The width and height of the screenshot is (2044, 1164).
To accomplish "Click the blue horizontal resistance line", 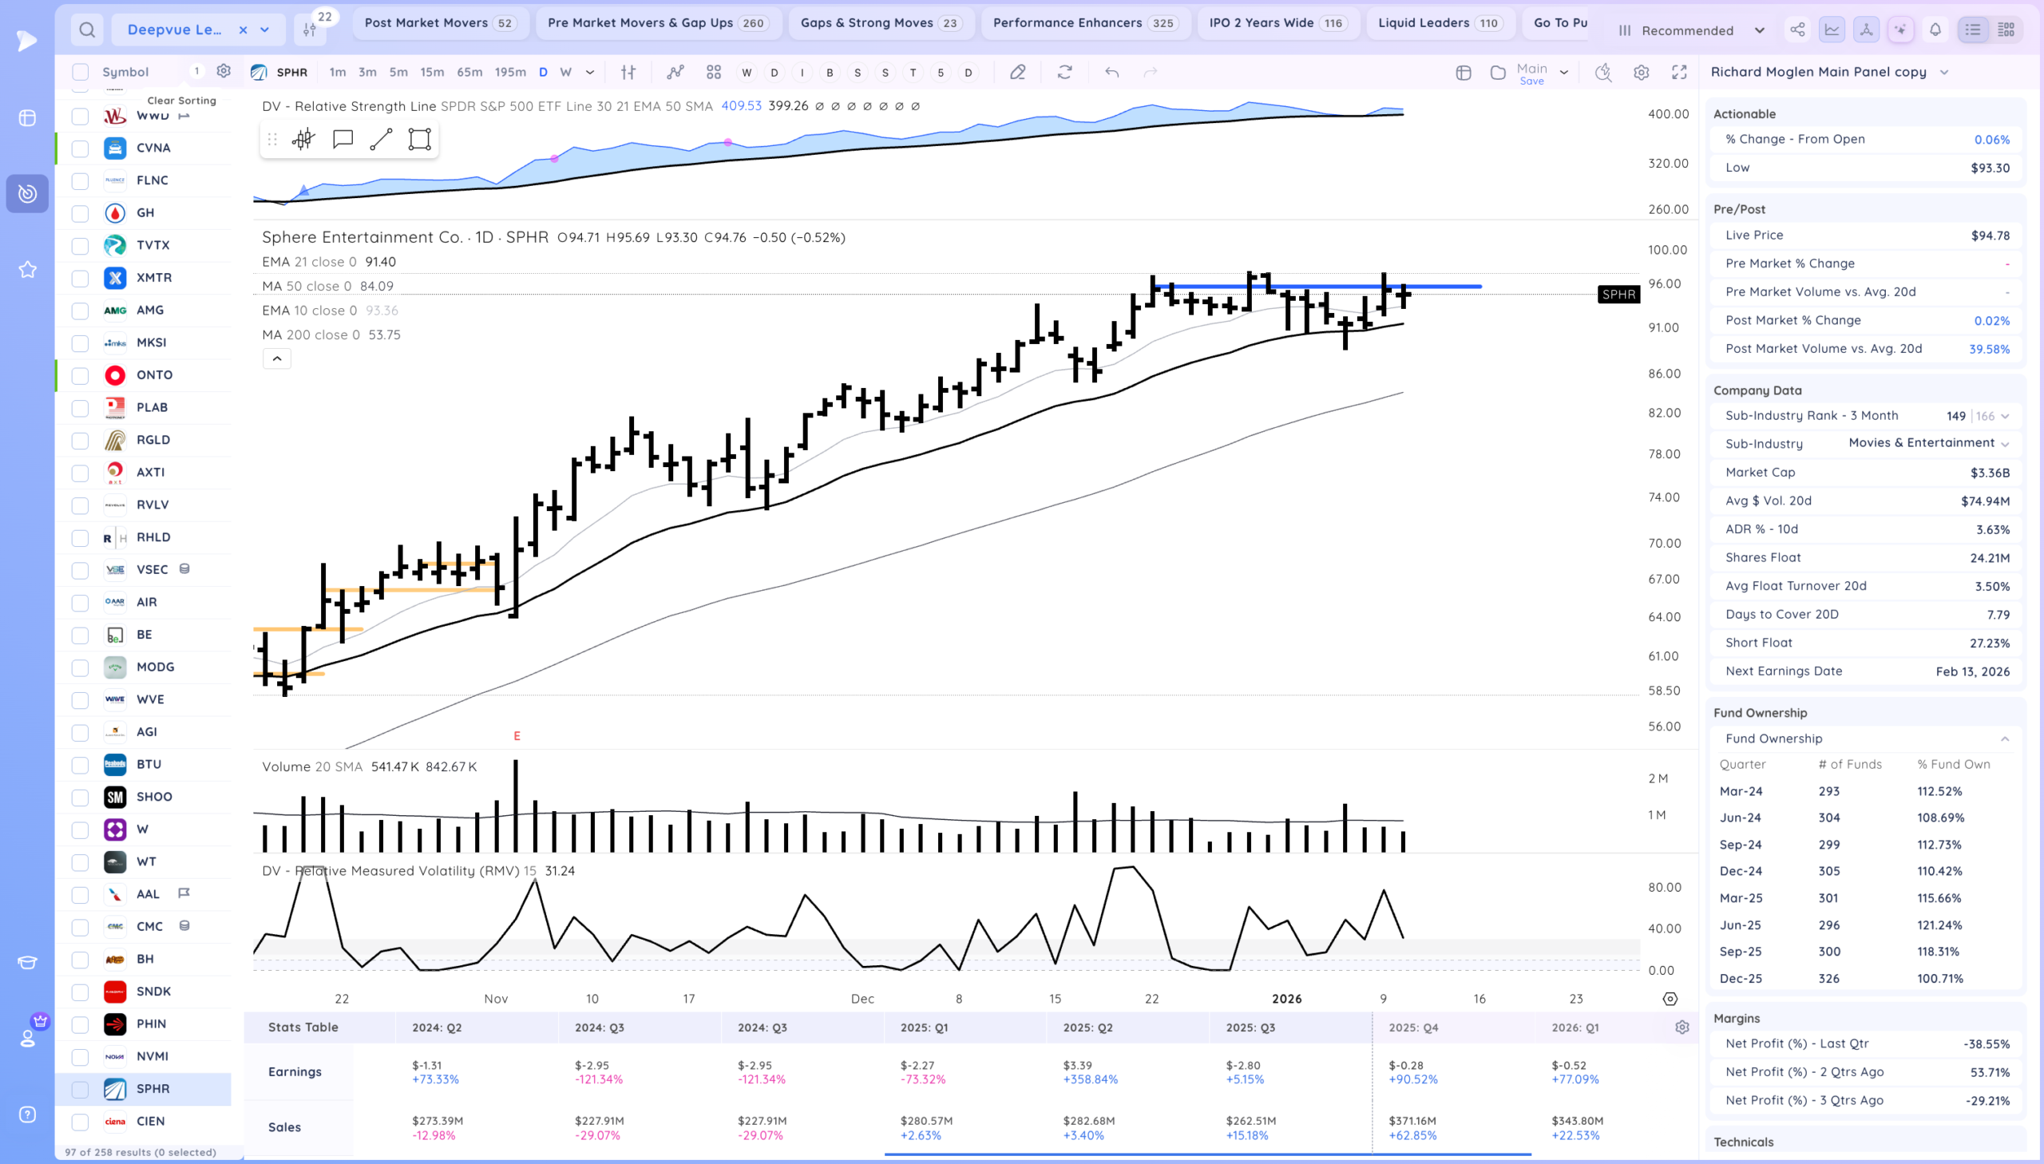I will click(x=1319, y=286).
